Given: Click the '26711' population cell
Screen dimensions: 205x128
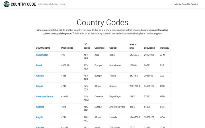Looking at the screenshot, I should coord(147,65).
